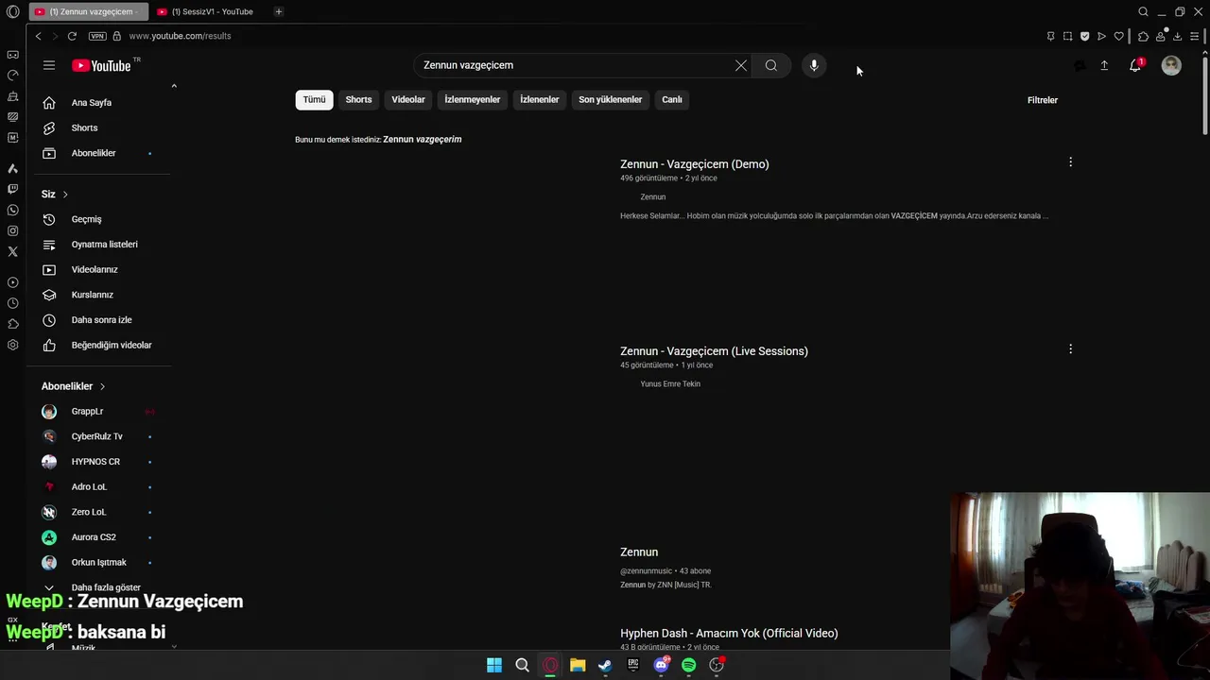
Task: Expand the Abonelikler section chevron
Action: 102,386
